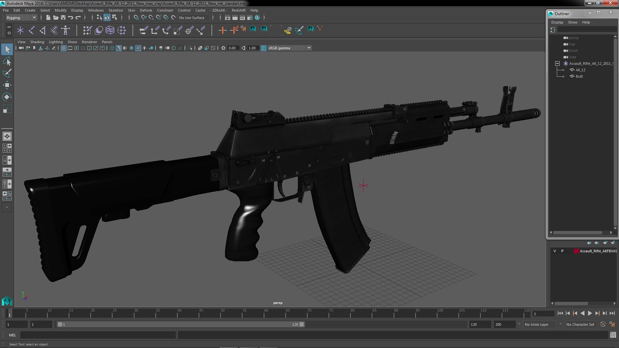
Task: Open viewport Renderer menu
Action: (89, 42)
